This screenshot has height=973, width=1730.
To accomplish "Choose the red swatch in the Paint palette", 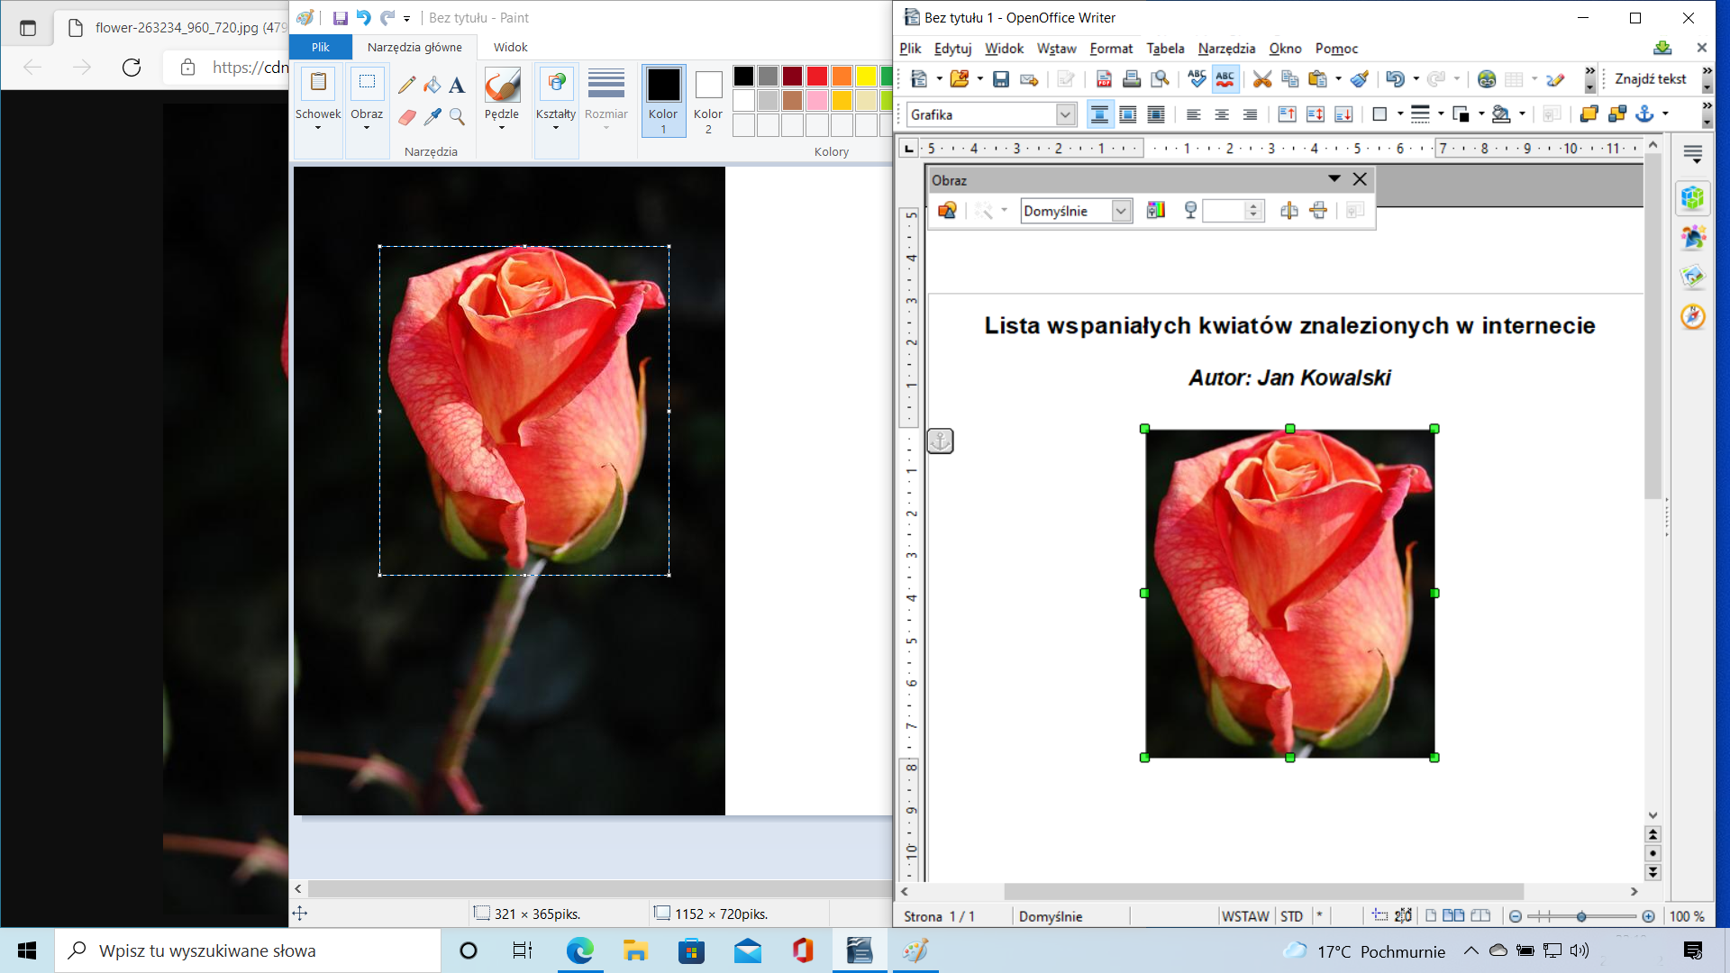I will [x=817, y=77].
